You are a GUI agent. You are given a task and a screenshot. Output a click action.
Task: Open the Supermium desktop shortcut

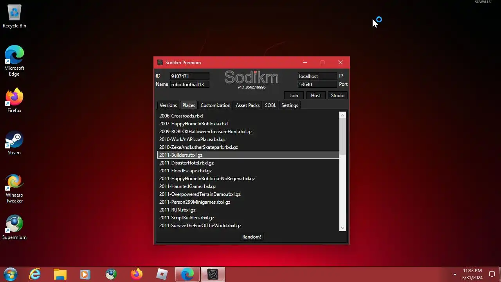click(x=14, y=228)
